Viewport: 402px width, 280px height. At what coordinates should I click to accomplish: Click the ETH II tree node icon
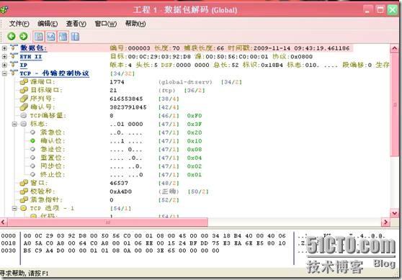[14, 56]
